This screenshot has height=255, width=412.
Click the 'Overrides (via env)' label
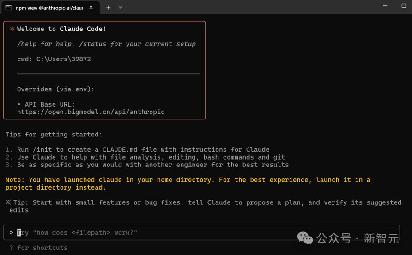tap(56, 89)
